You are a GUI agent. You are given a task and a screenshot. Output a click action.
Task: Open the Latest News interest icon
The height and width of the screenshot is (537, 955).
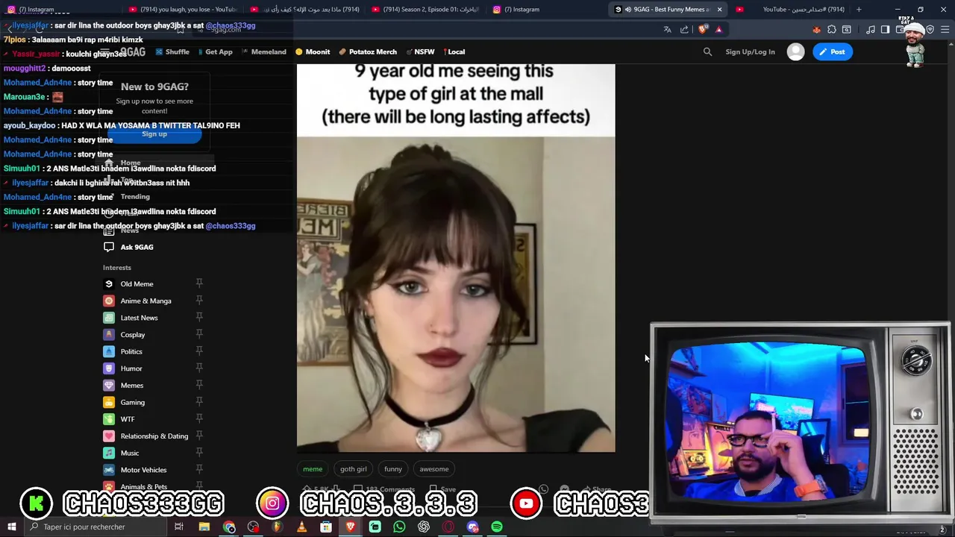109,318
